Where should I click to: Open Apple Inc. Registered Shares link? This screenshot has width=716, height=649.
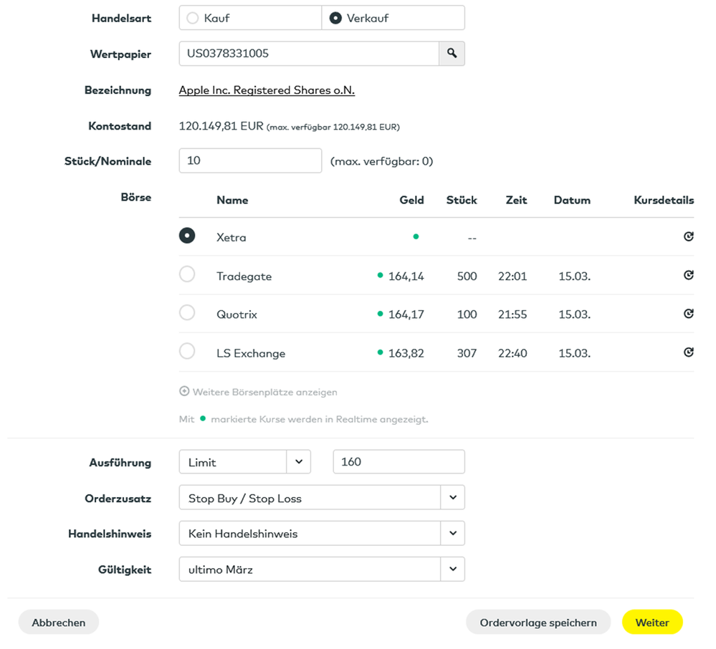[267, 90]
